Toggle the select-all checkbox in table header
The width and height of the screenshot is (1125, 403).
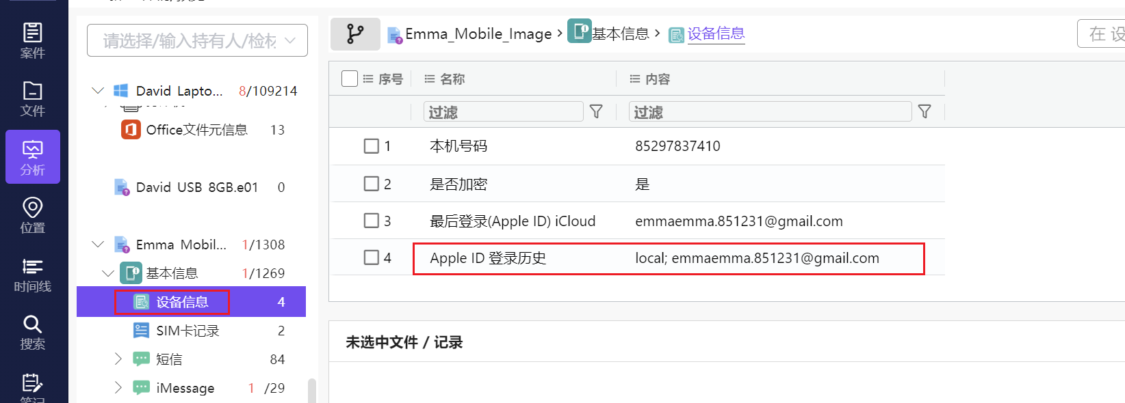350,79
